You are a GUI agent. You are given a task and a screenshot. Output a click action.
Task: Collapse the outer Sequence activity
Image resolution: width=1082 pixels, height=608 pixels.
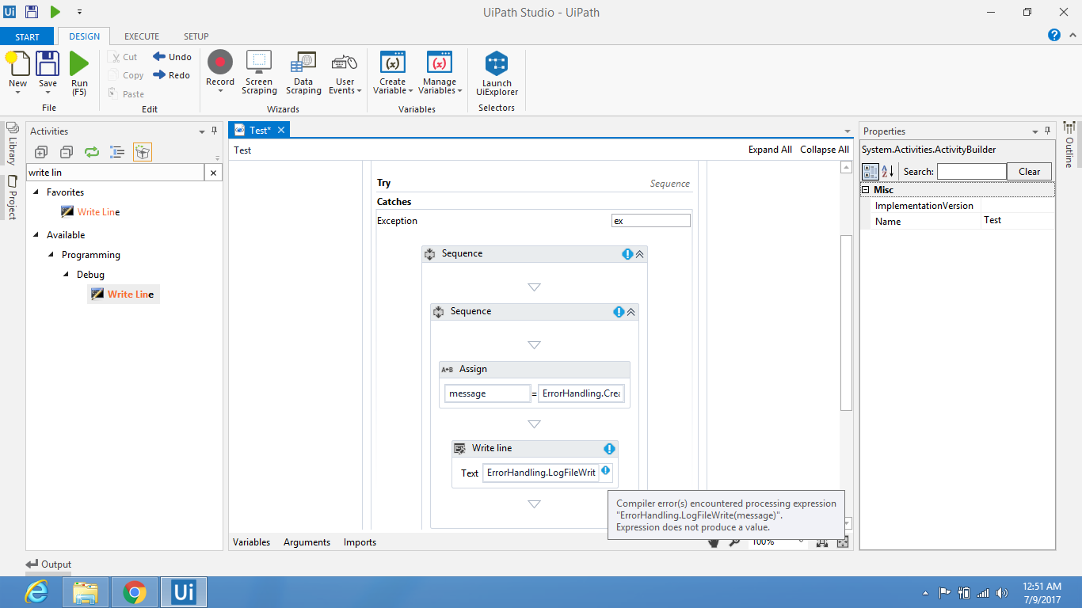640,254
